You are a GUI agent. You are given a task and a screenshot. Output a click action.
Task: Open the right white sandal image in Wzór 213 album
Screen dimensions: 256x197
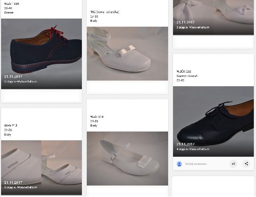pos(62,168)
